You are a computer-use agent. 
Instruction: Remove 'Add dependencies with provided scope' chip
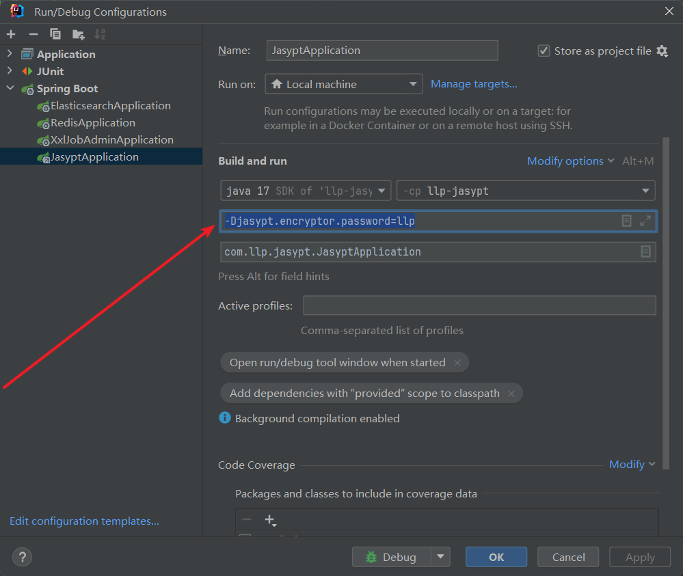click(x=511, y=394)
